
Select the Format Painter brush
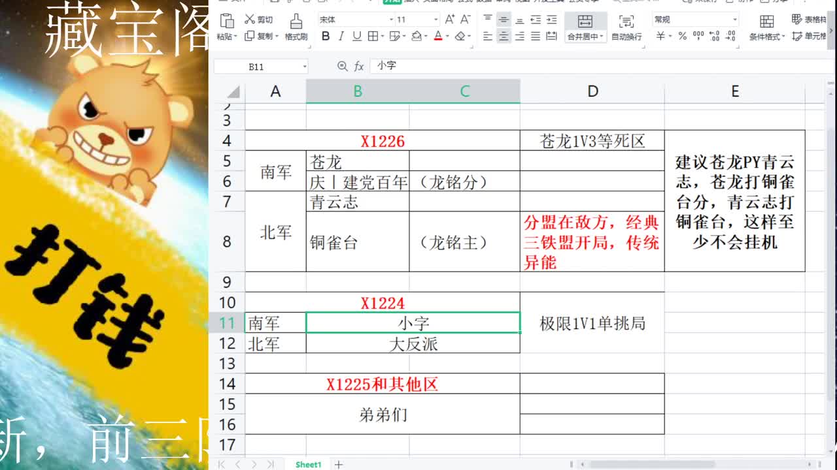click(296, 21)
